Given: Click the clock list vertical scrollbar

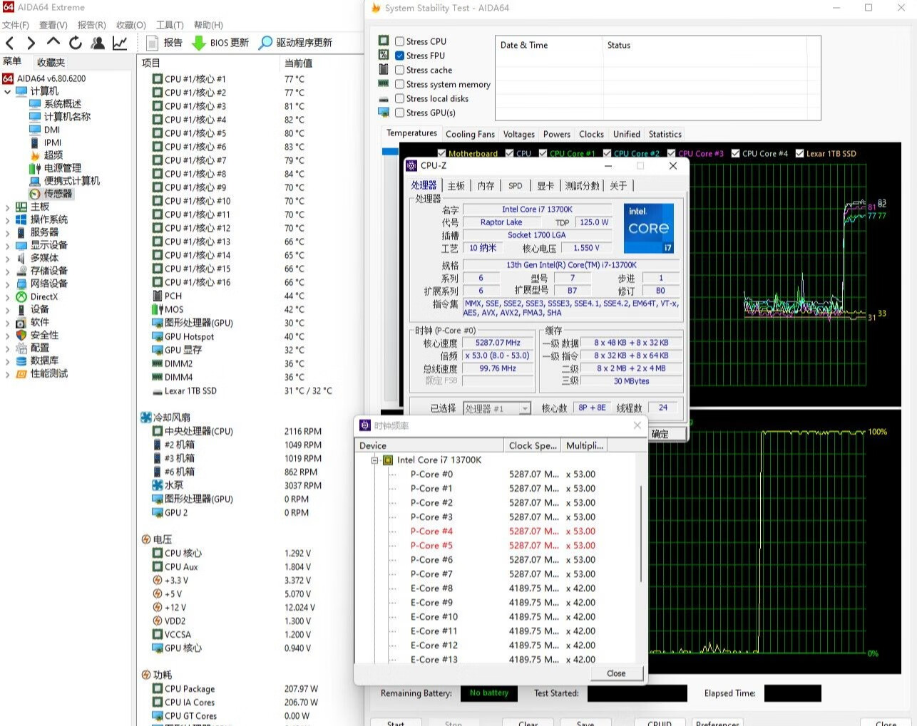Looking at the screenshot, I should coord(640,534).
